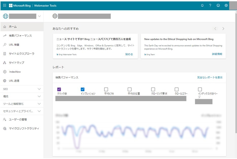
Task: Select 検索パフォーマンス in the sidebar
Action: [x=20, y=36]
